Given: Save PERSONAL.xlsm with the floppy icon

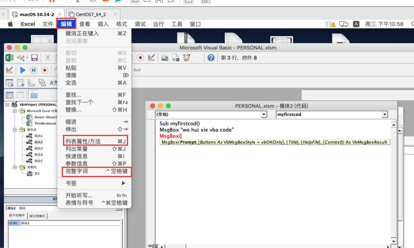Looking at the screenshot, I should [34, 58].
